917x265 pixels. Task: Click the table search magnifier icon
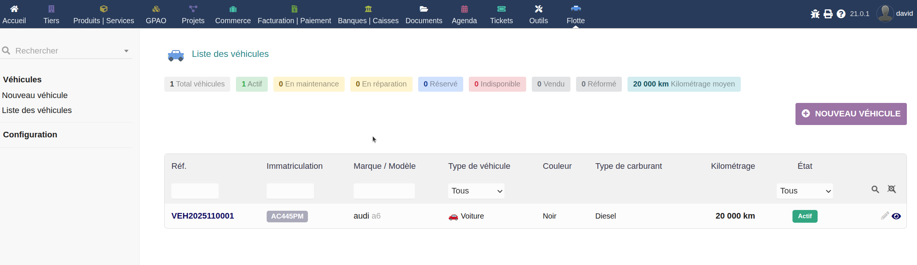tap(875, 189)
